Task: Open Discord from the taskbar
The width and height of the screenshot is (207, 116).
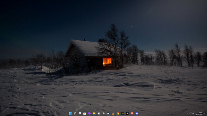Action: coord(137,113)
